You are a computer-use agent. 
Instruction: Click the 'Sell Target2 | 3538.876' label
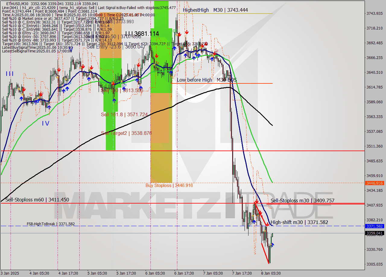tap(126, 133)
